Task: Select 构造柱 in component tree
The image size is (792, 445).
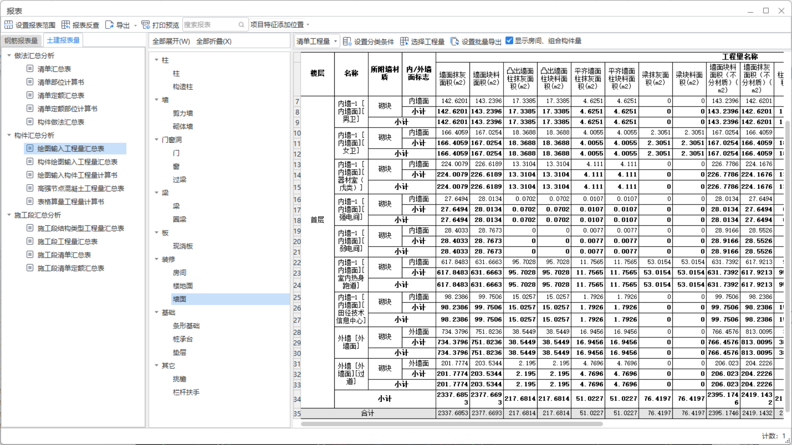Action: (183, 86)
